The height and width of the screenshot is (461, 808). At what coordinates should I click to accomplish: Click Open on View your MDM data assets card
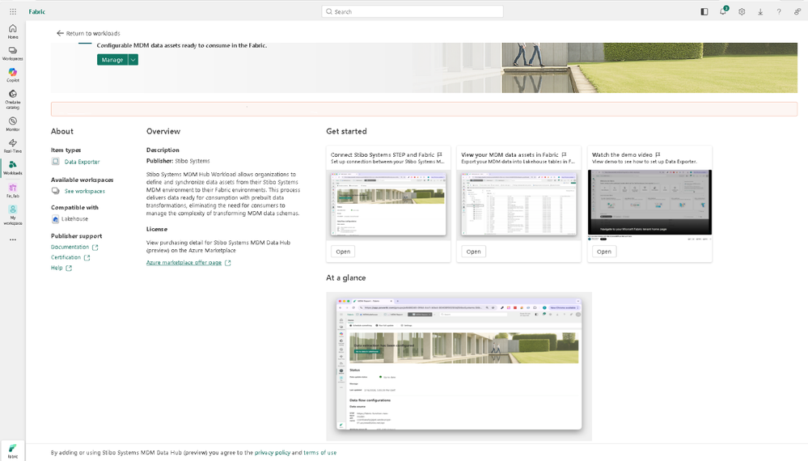[474, 252]
